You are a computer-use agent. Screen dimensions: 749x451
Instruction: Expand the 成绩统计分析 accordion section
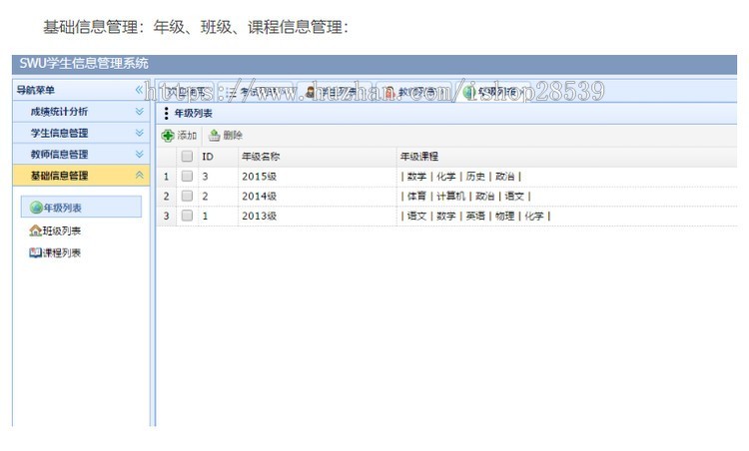(81, 112)
